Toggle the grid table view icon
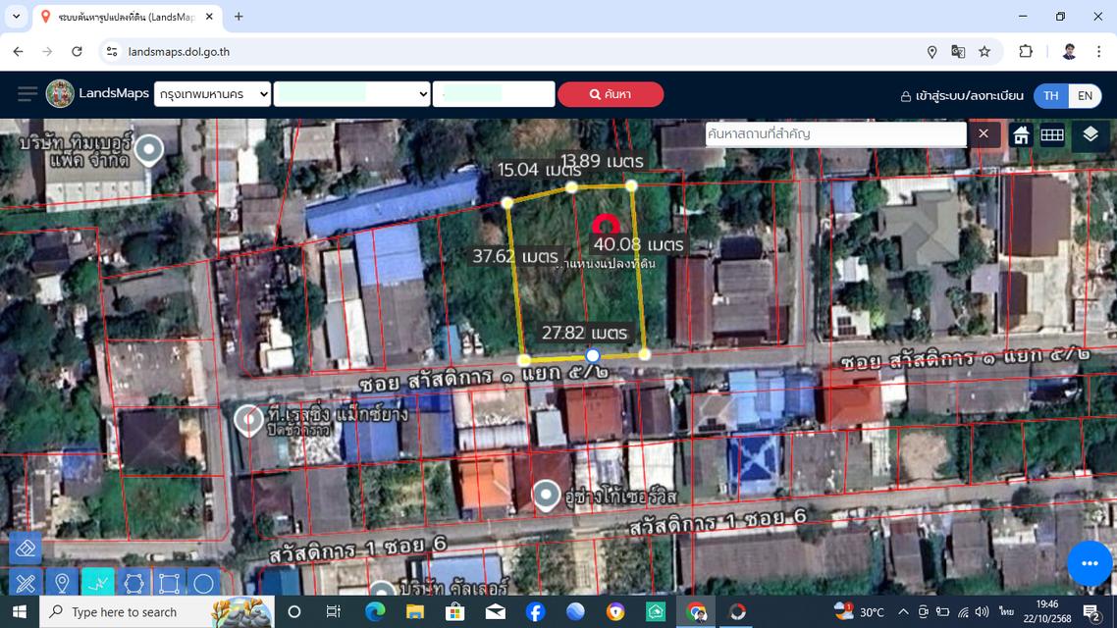Screen dimensions: 1117x628 point(1052,134)
